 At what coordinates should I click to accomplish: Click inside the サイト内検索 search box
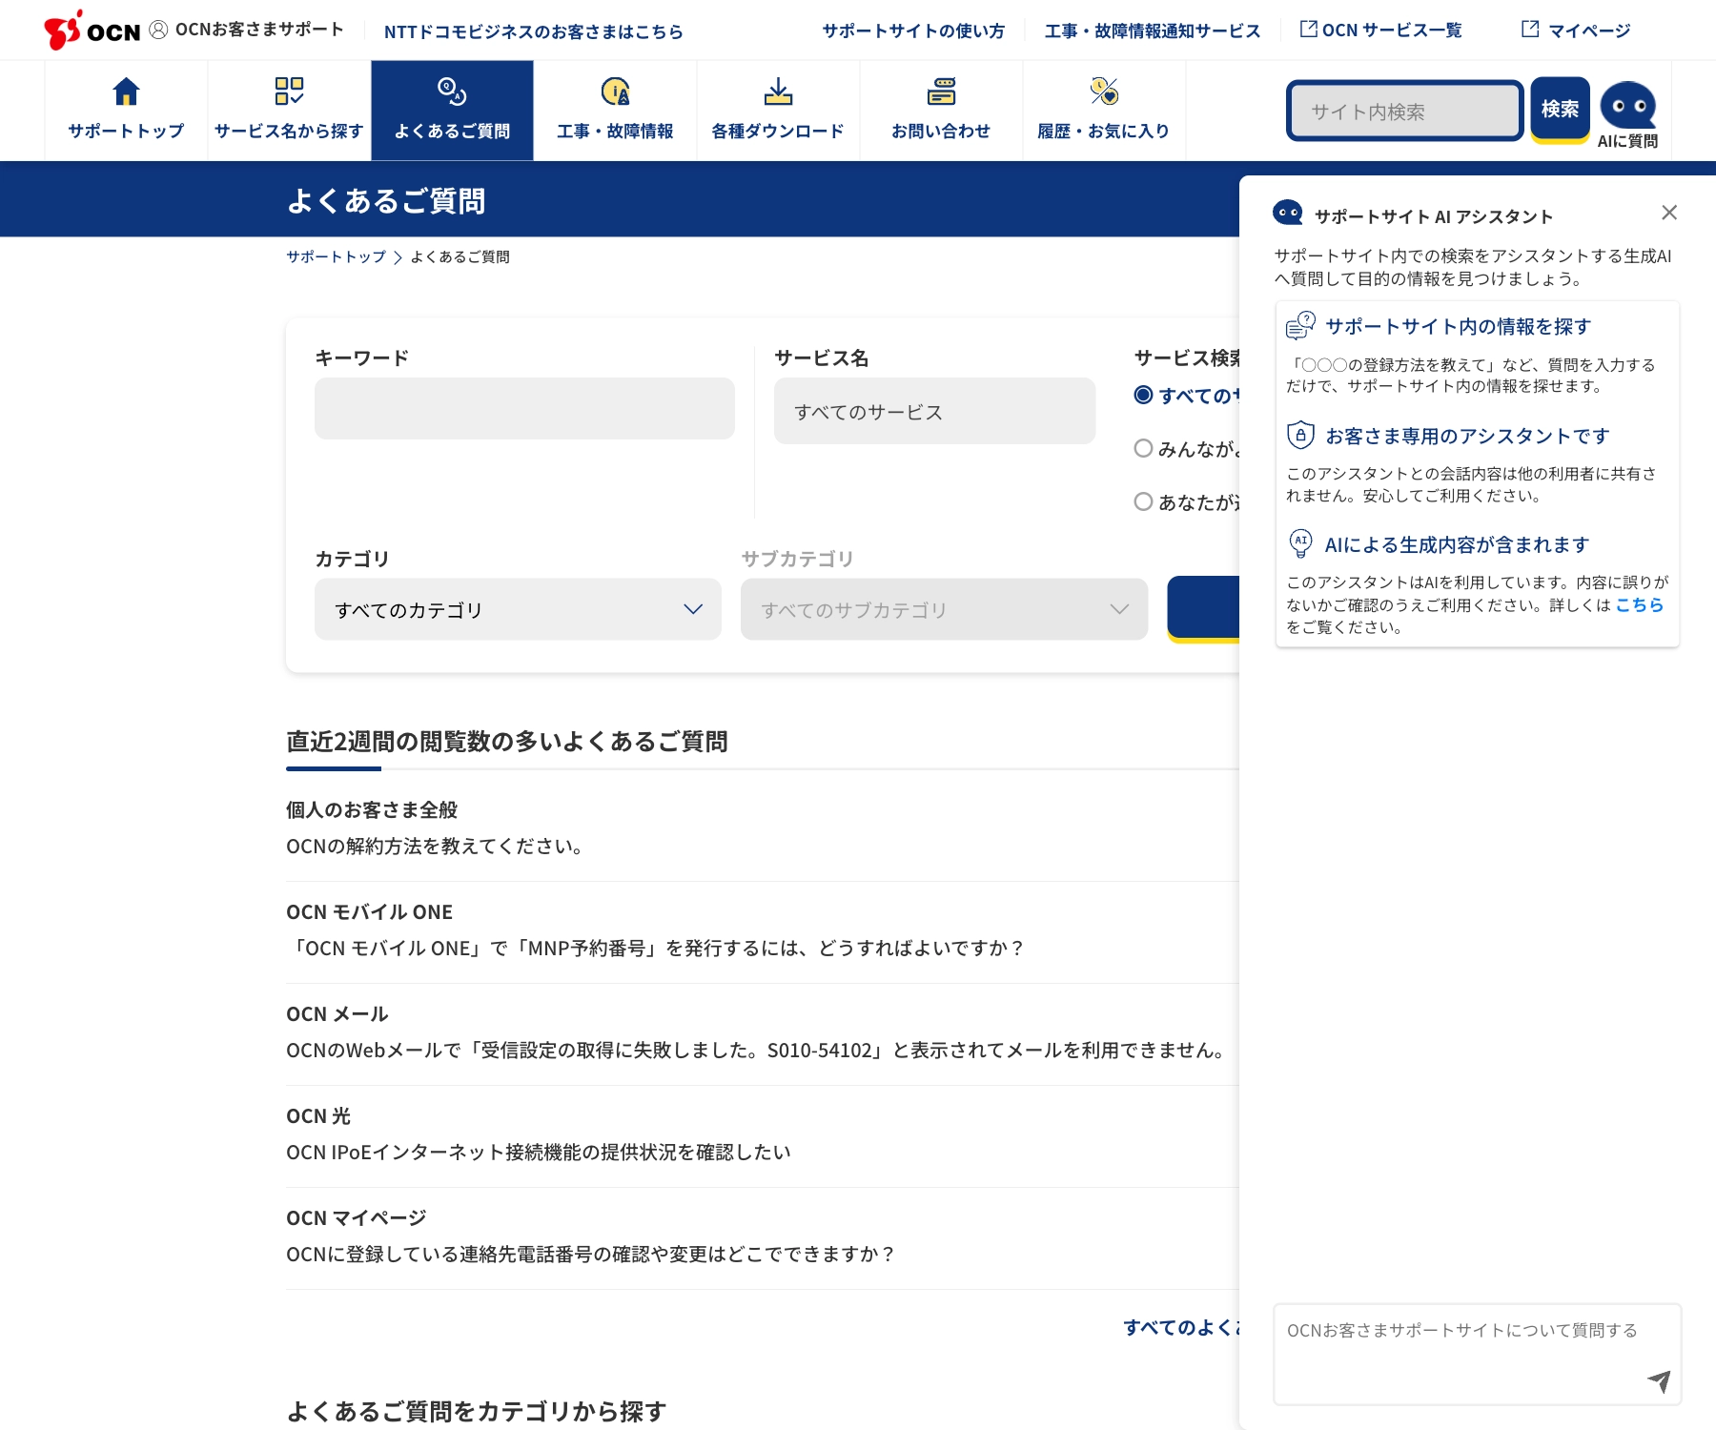(x=1403, y=111)
